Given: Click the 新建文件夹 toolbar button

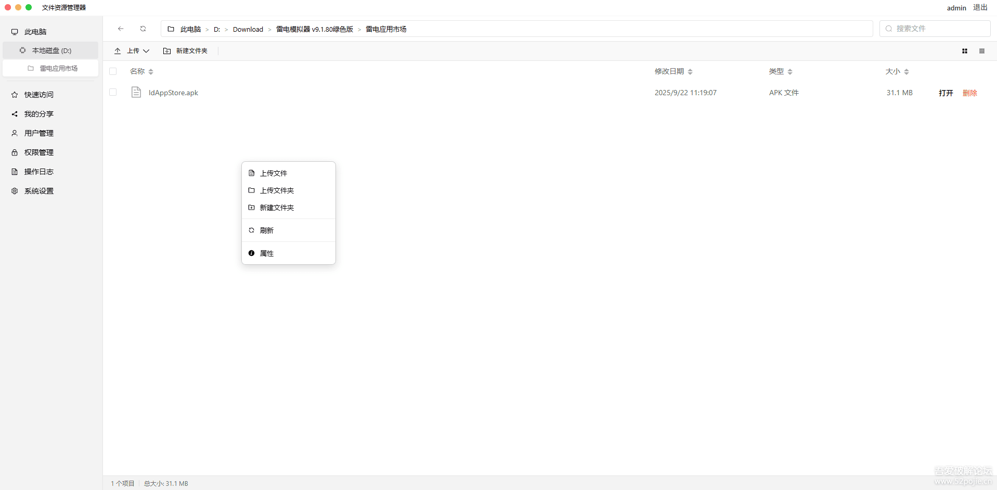Looking at the screenshot, I should tap(186, 51).
